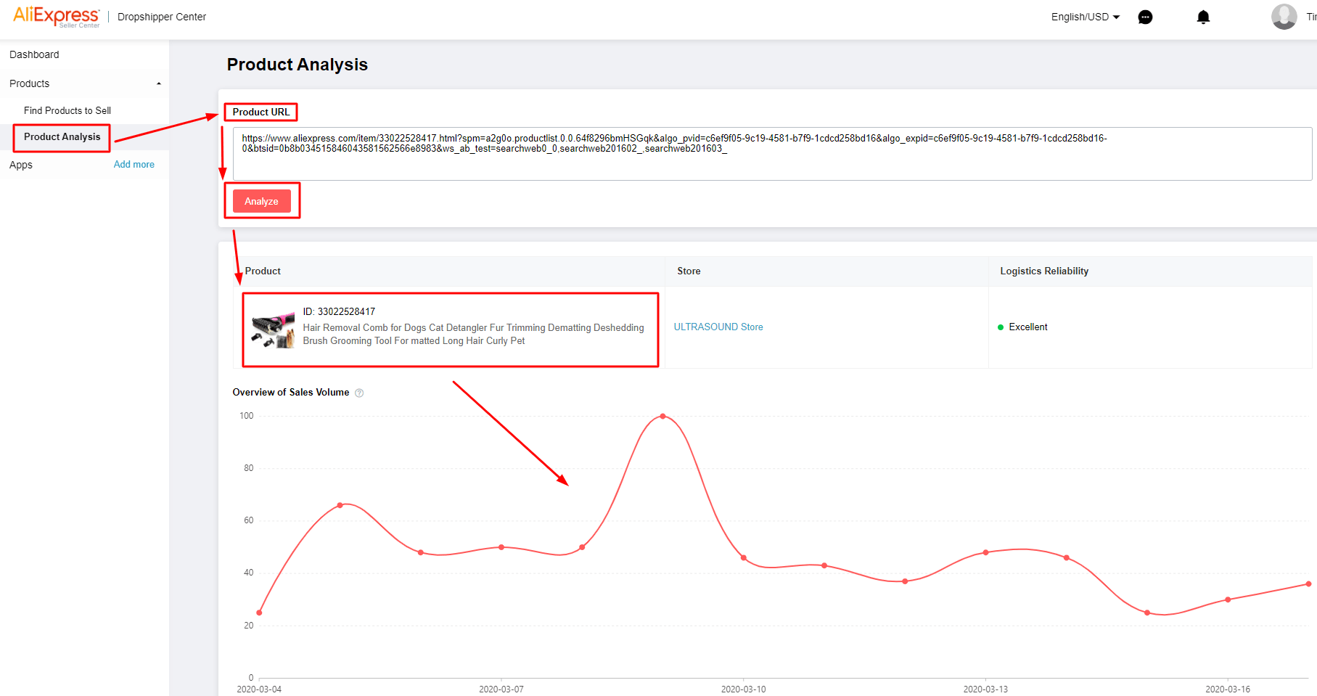The image size is (1317, 696).
Task: Open the notifications bell
Action: coord(1203,17)
